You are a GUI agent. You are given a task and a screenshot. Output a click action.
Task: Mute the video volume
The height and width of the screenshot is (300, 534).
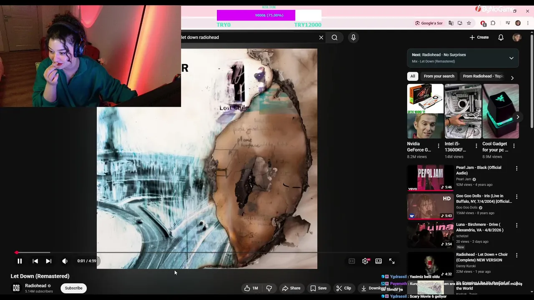pos(65,261)
